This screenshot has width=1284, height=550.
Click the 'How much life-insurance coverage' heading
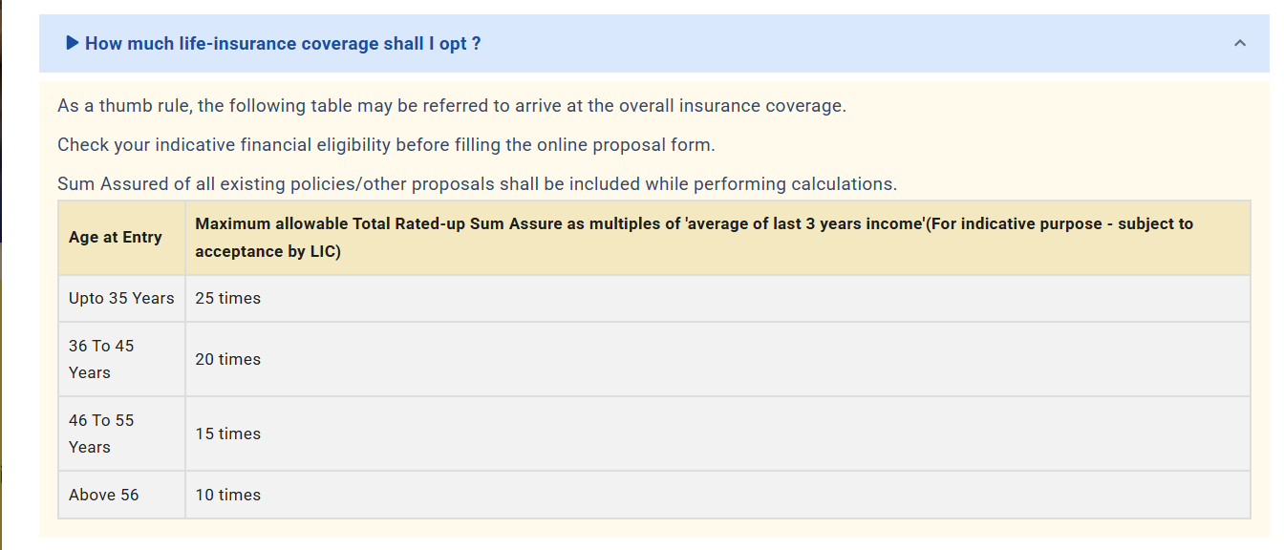[x=283, y=44]
